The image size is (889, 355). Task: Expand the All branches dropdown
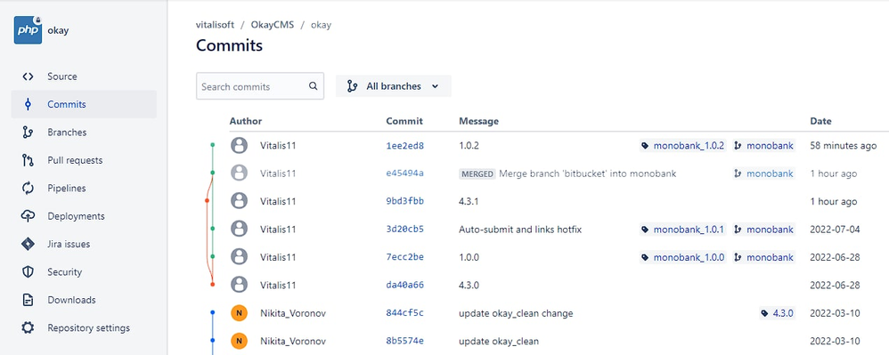pyautogui.click(x=394, y=86)
